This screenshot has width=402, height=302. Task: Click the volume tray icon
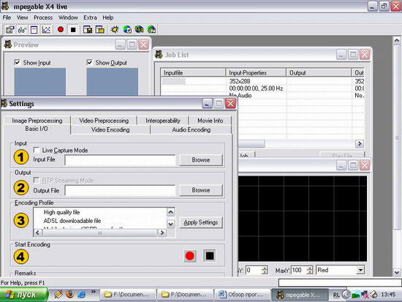[374, 295]
